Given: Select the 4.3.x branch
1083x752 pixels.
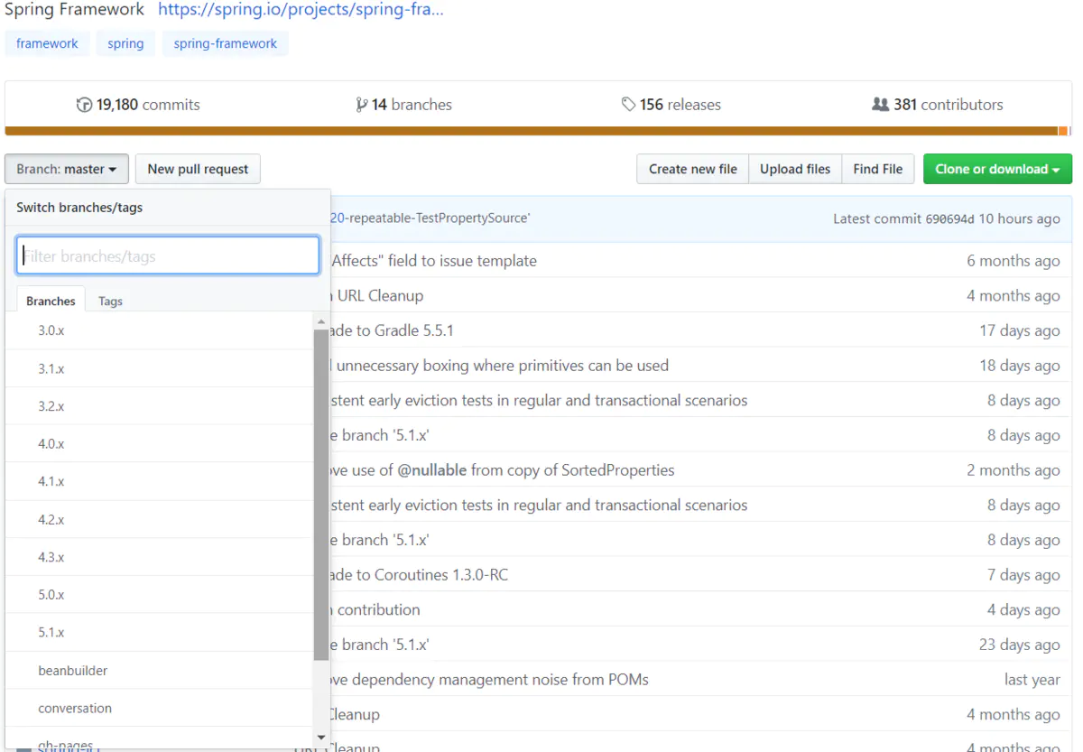Looking at the screenshot, I should tap(159, 557).
